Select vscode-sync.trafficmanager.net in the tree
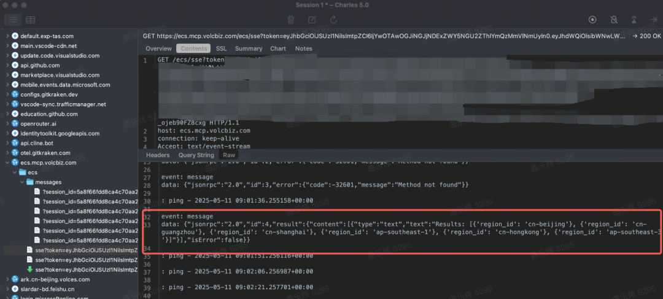Viewport: 663px width, 299px height. [63, 104]
